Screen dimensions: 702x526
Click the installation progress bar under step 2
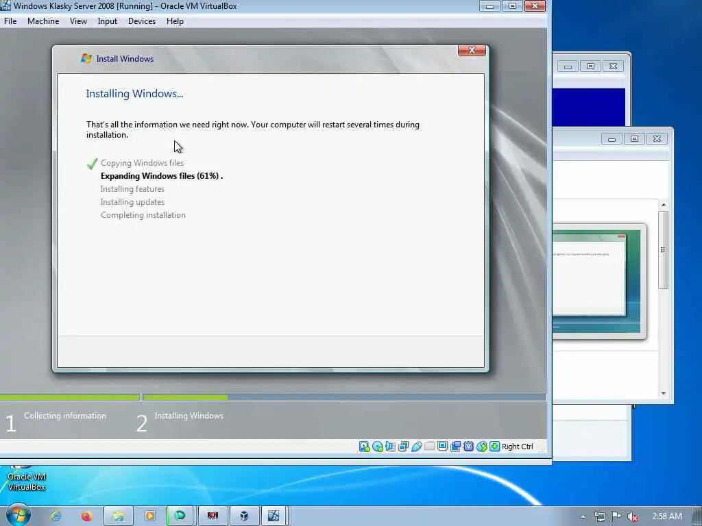point(344,397)
